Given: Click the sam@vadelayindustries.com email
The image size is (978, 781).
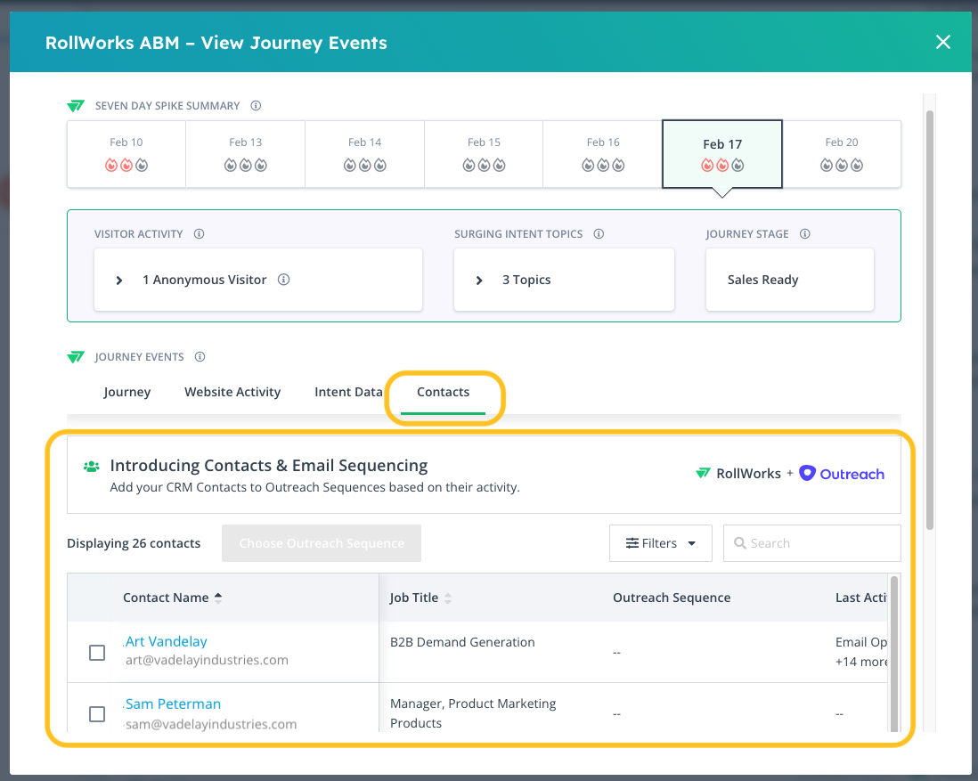Looking at the screenshot, I should (x=211, y=724).
